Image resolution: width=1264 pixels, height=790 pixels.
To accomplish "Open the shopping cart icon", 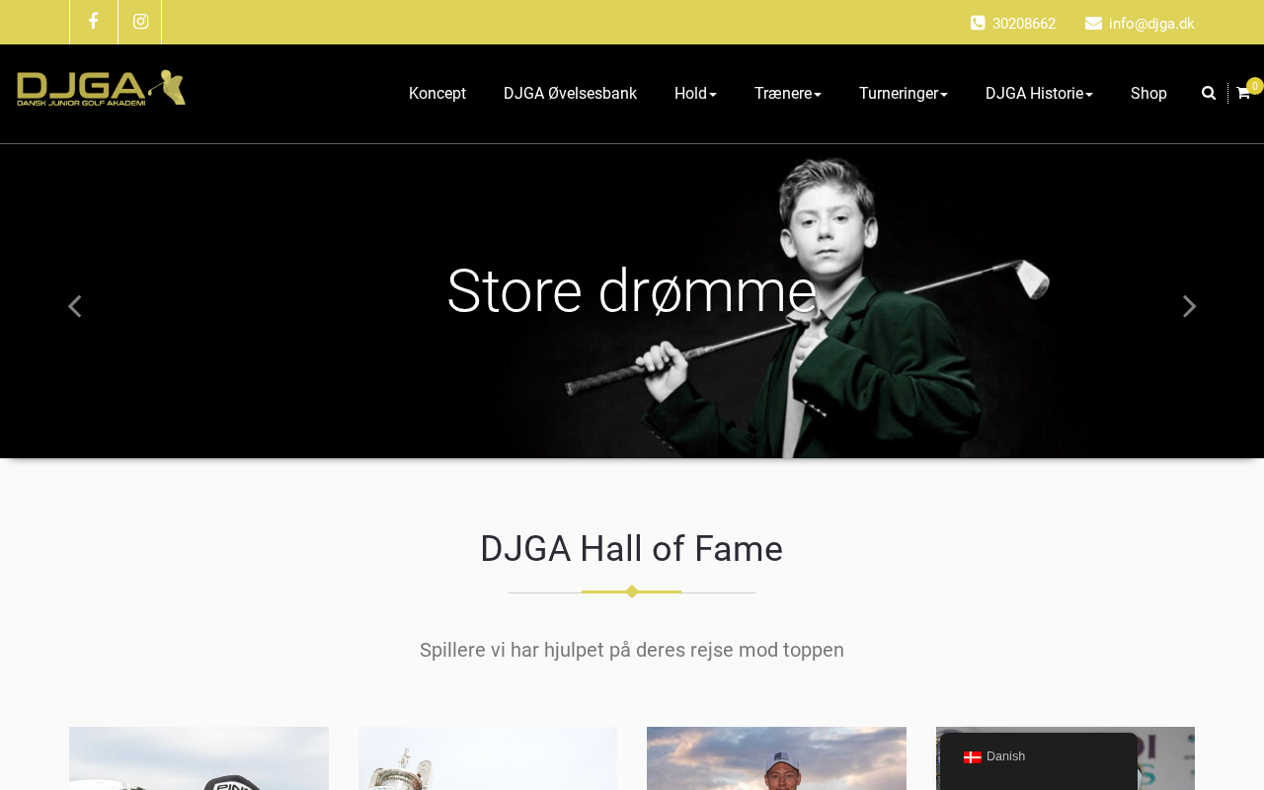I will [x=1243, y=93].
